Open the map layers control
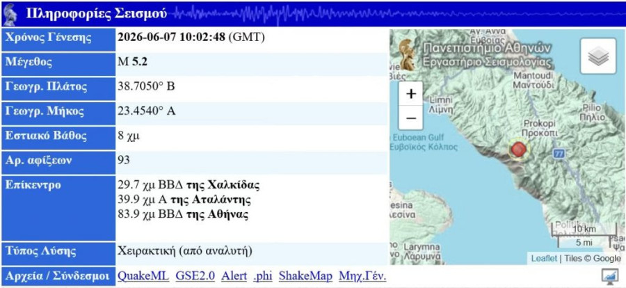626x288 pixels. [x=598, y=56]
